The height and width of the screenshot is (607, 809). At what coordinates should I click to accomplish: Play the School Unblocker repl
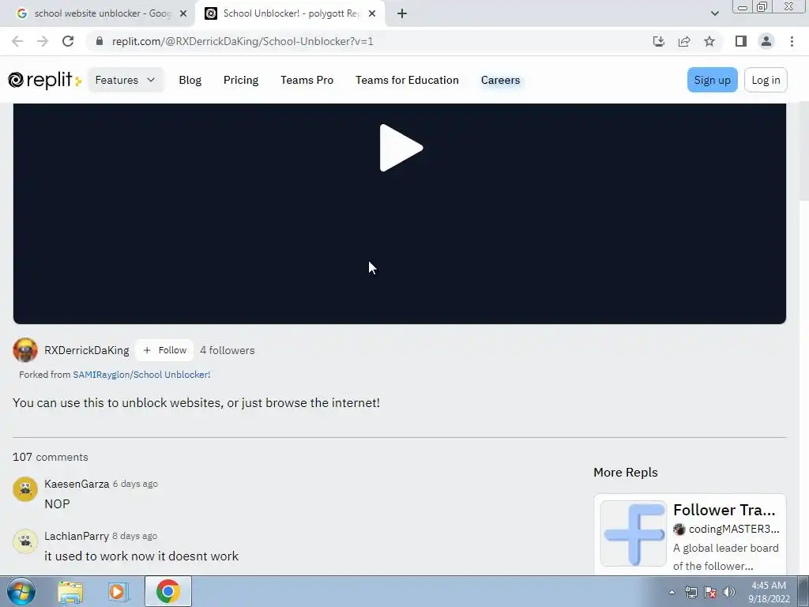point(401,148)
